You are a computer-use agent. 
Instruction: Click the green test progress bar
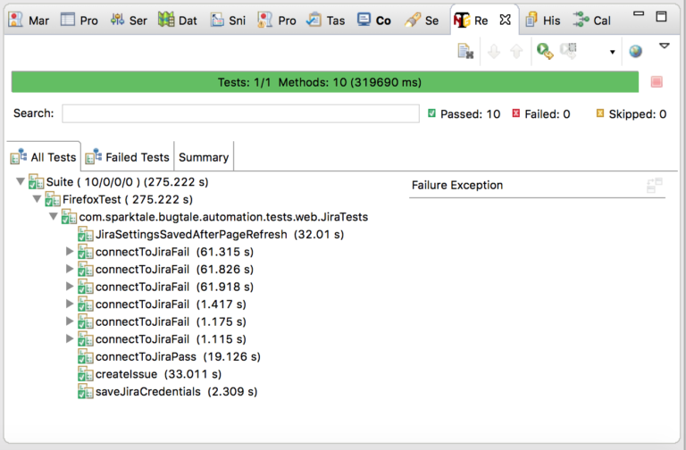point(324,82)
